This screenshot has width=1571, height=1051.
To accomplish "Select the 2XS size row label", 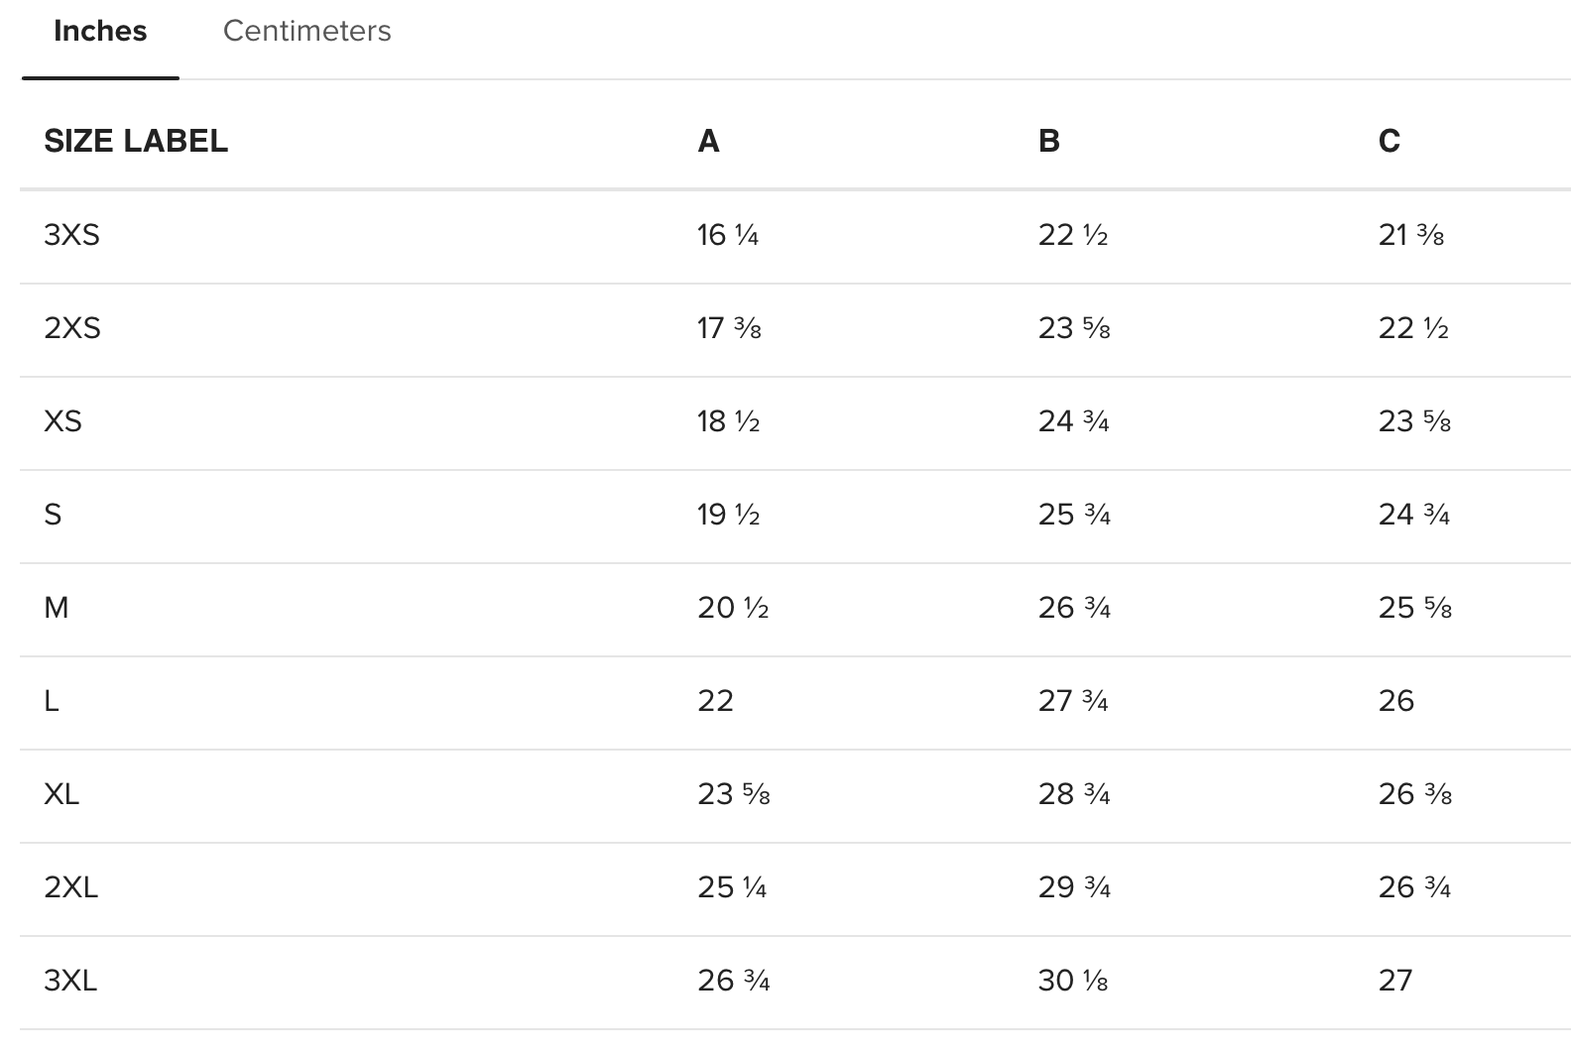I will pyautogui.click(x=71, y=328).
